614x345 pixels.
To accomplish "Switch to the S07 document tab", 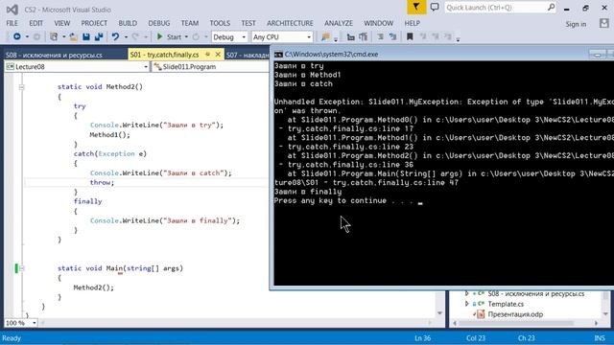I will click(x=248, y=55).
